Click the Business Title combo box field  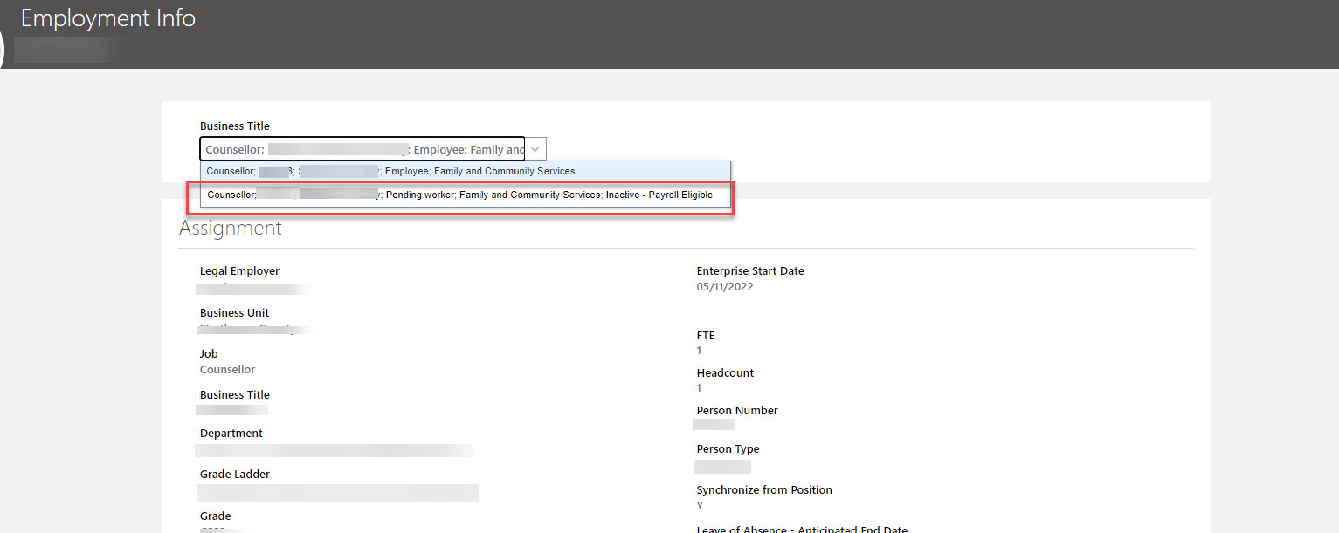tap(362, 149)
